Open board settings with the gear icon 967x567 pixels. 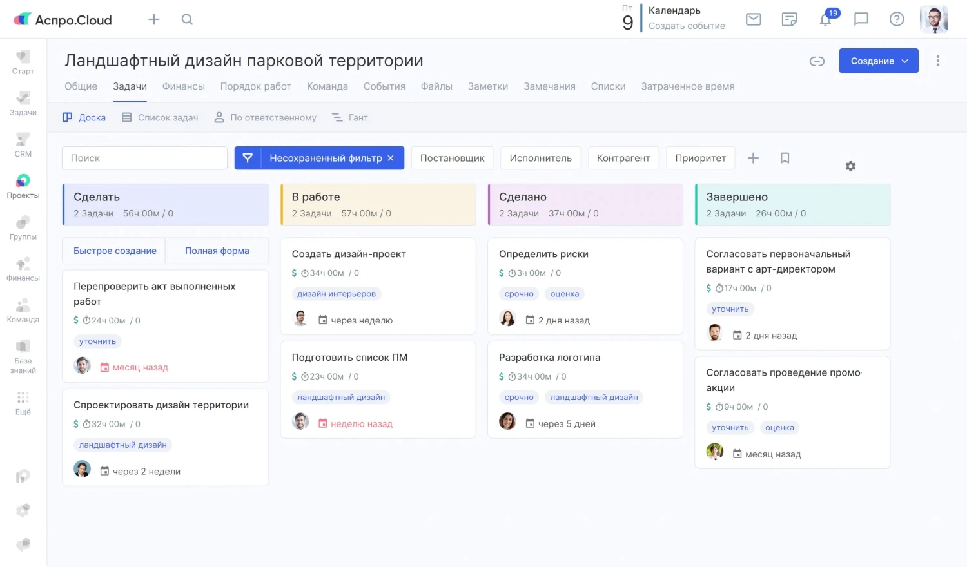(x=850, y=166)
